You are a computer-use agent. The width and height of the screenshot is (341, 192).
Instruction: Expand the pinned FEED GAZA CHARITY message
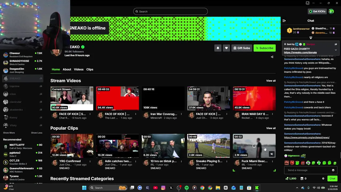[x=336, y=50]
